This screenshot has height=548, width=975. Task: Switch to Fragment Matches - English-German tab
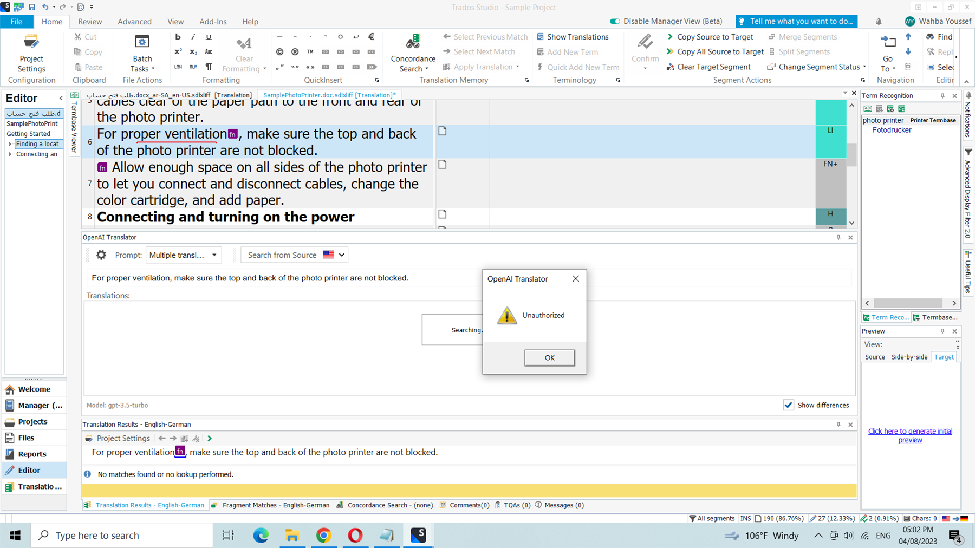tap(275, 505)
